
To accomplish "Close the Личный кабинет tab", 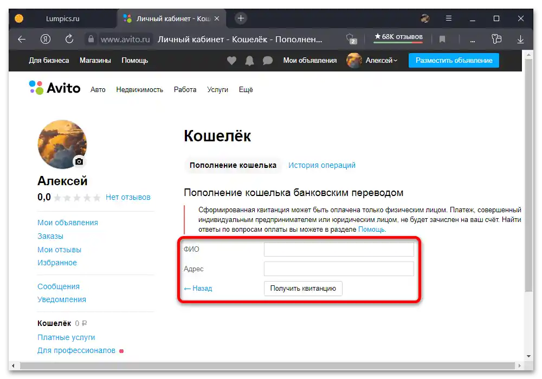I will (x=217, y=18).
